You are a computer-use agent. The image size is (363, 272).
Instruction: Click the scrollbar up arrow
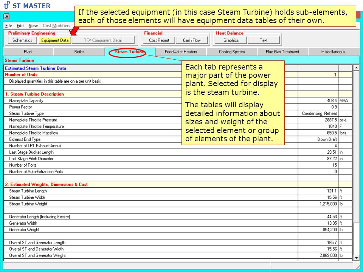point(356,68)
